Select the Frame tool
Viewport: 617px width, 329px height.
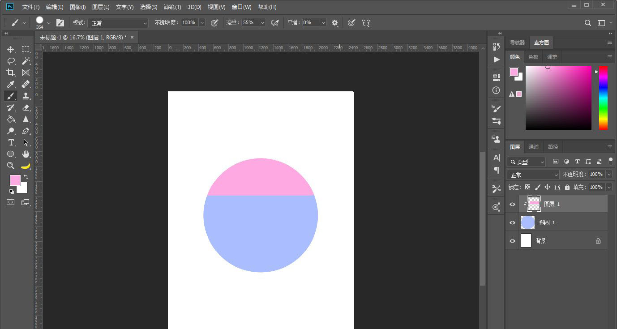(x=26, y=73)
